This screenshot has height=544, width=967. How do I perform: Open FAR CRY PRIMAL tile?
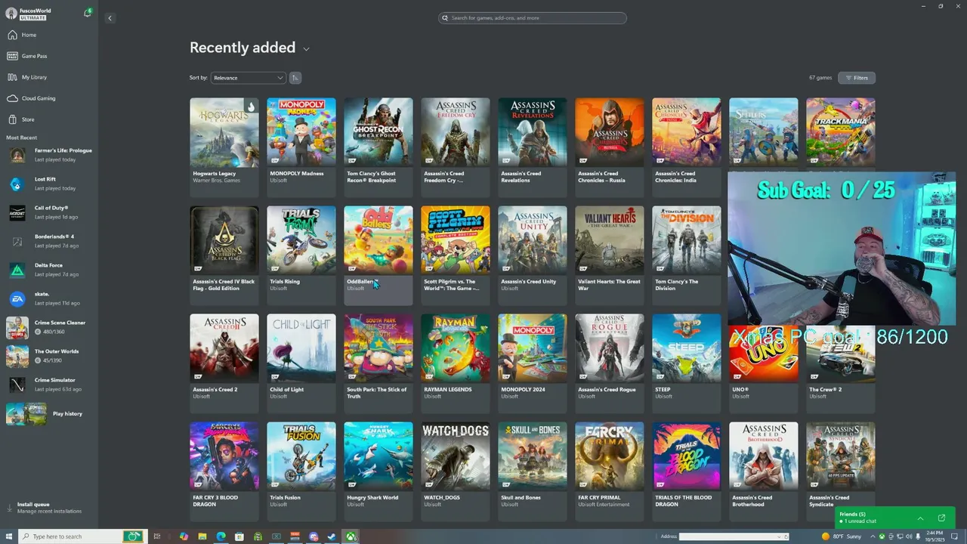click(610, 471)
